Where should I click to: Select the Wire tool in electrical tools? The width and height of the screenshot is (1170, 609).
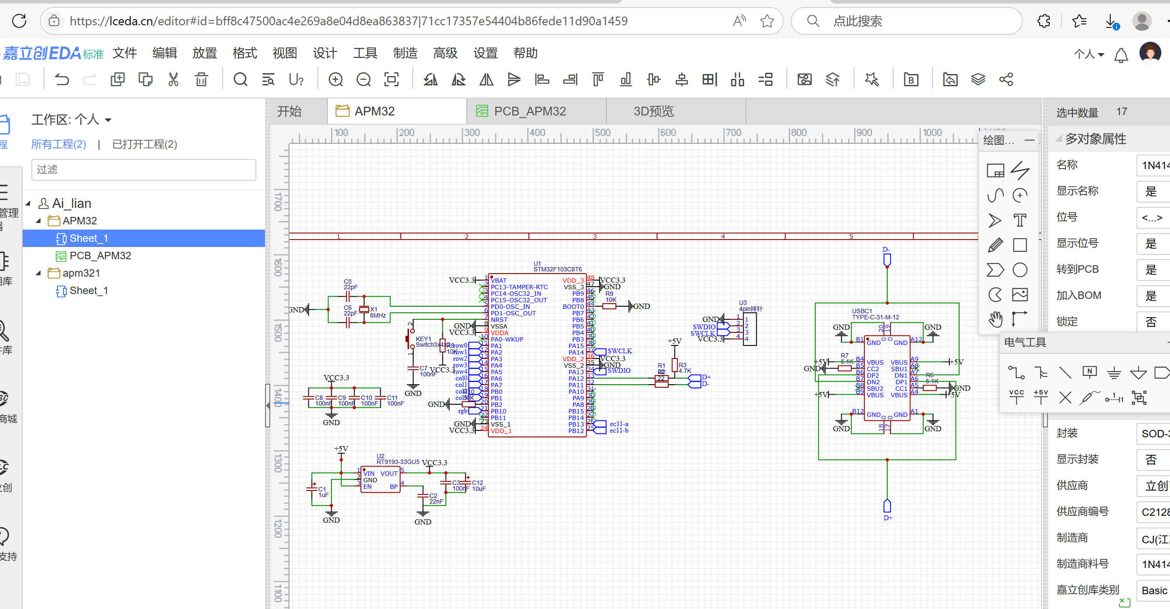1016,373
